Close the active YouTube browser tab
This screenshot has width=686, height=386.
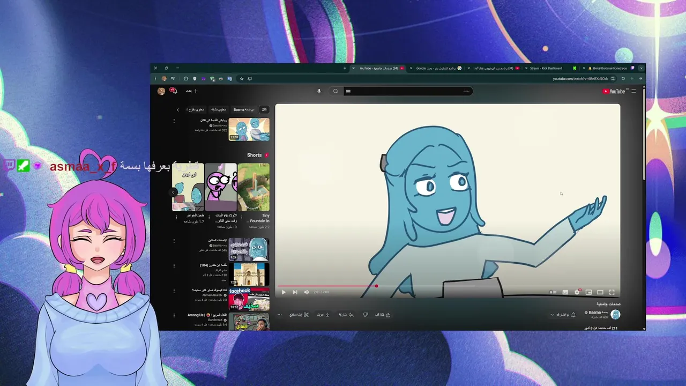353,68
